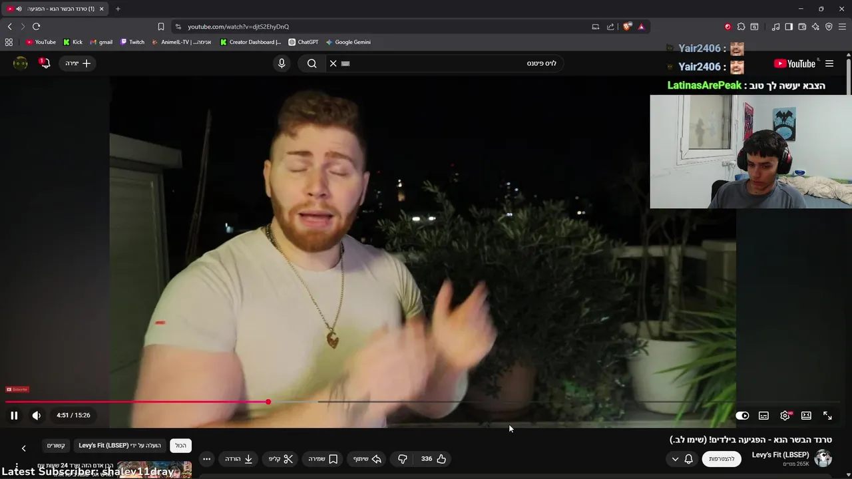Turn on subtitles with the captions button

coord(763,415)
